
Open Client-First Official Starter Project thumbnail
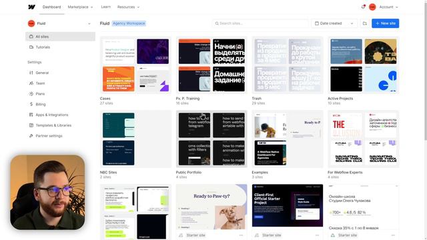288,206
